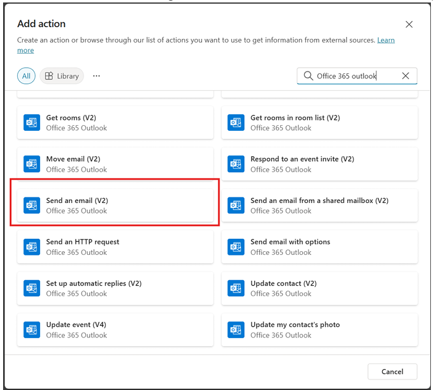
Task: Open the three-dots more filters menu
Action: (96, 76)
